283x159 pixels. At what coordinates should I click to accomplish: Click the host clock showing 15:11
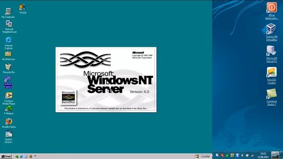(x=263, y=155)
